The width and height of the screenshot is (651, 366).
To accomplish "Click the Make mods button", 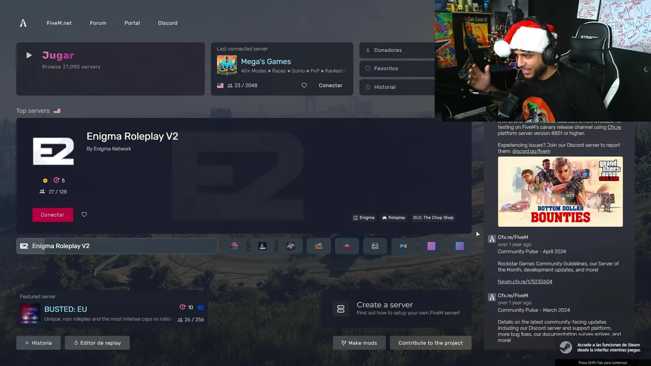I will [x=359, y=343].
